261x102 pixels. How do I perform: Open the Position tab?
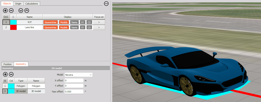pos(8,64)
